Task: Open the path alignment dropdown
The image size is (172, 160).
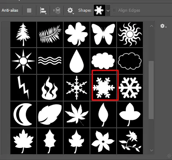Action: pyautogui.click(x=43, y=10)
